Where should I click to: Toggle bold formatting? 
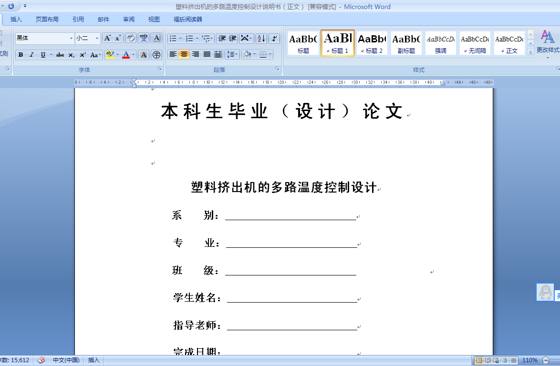(21, 55)
